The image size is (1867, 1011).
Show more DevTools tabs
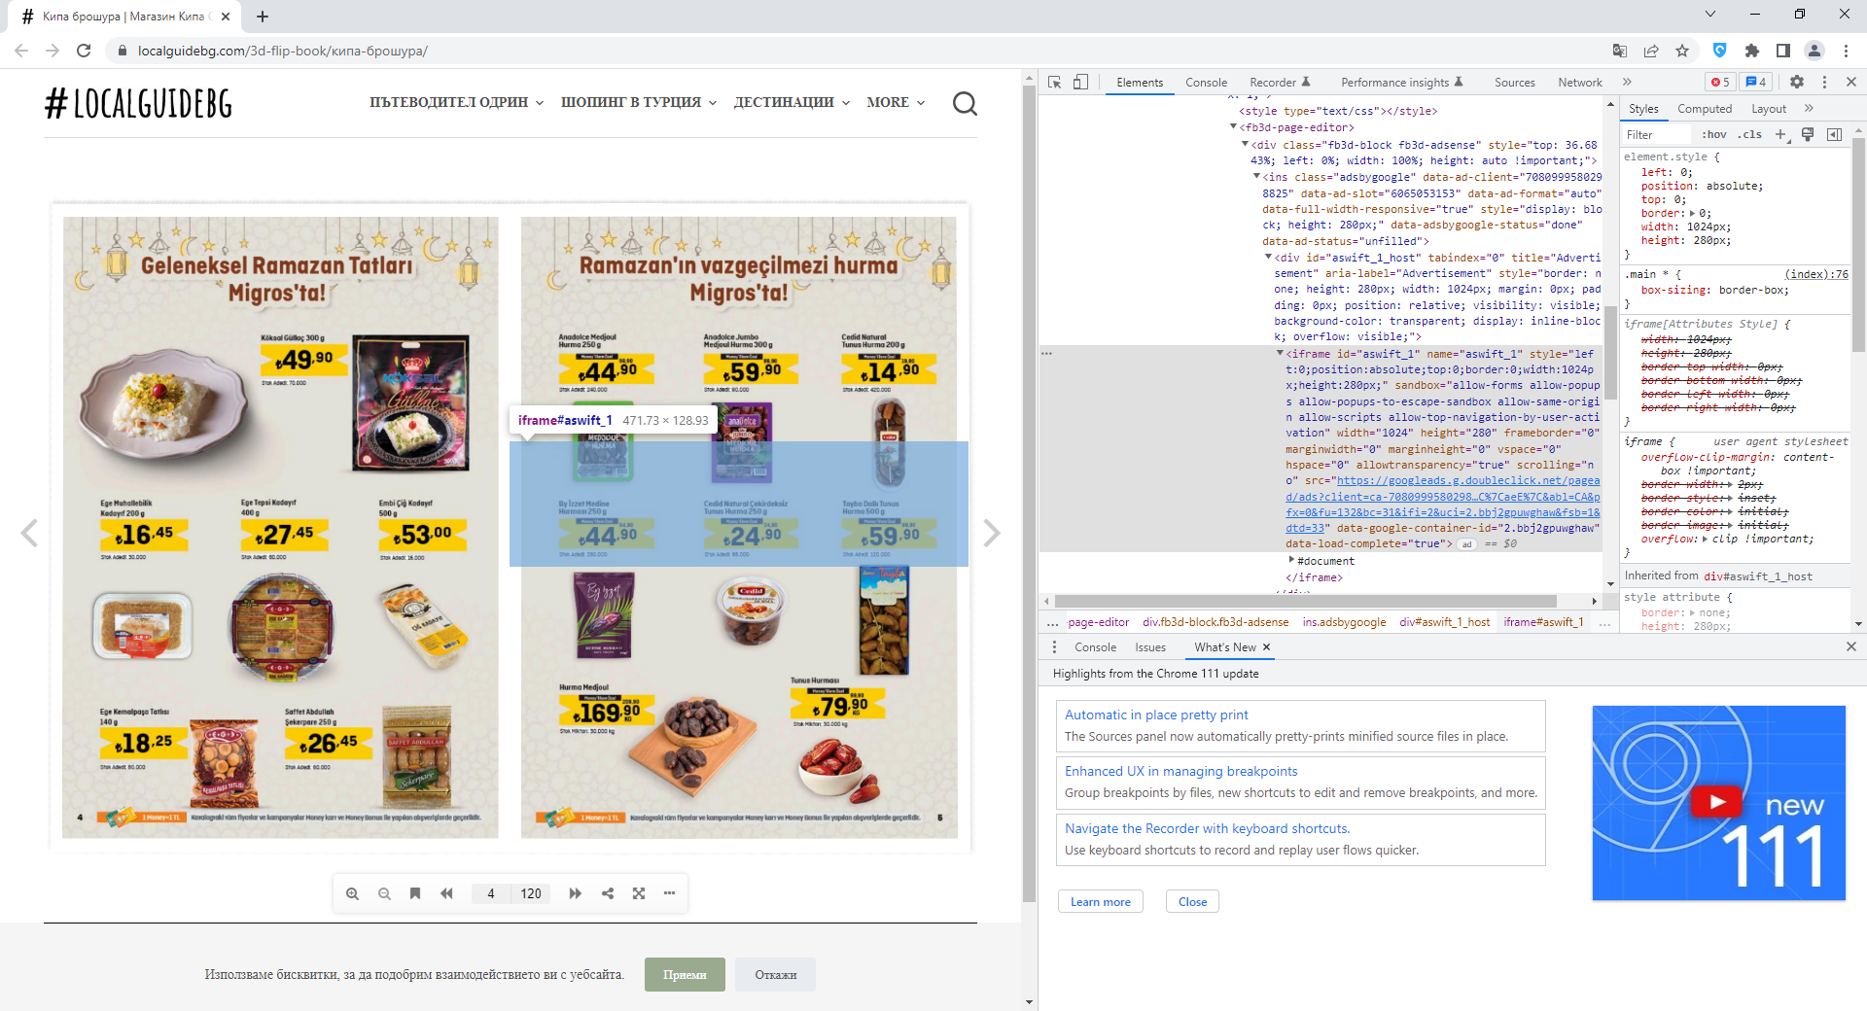tap(1627, 83)
